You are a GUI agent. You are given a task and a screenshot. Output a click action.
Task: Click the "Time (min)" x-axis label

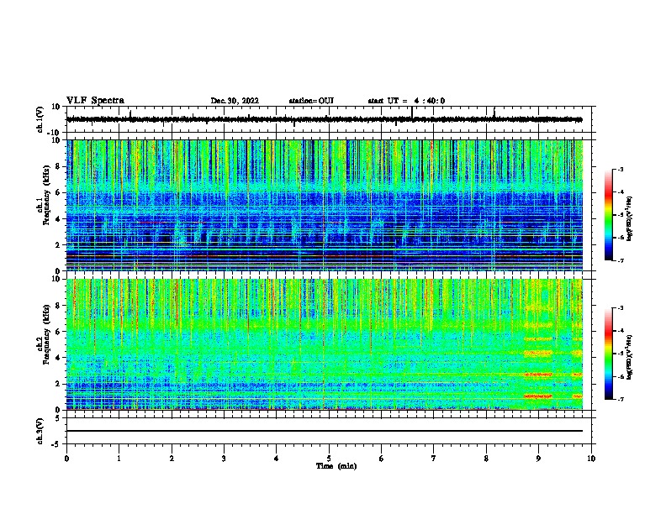[x=336, y=466]
